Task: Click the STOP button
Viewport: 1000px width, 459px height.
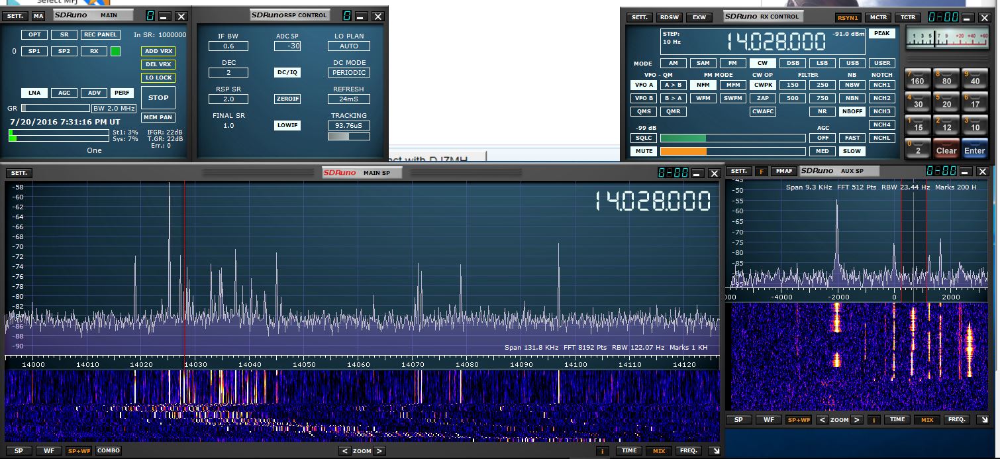Action: (158, 97)
